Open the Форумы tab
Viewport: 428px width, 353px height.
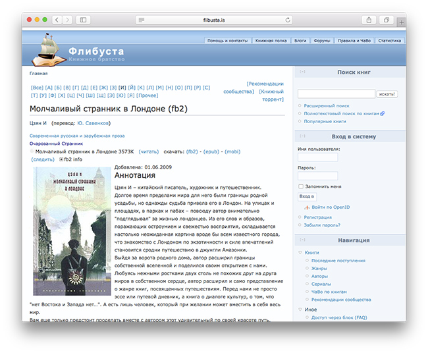[x=322, y=40]
